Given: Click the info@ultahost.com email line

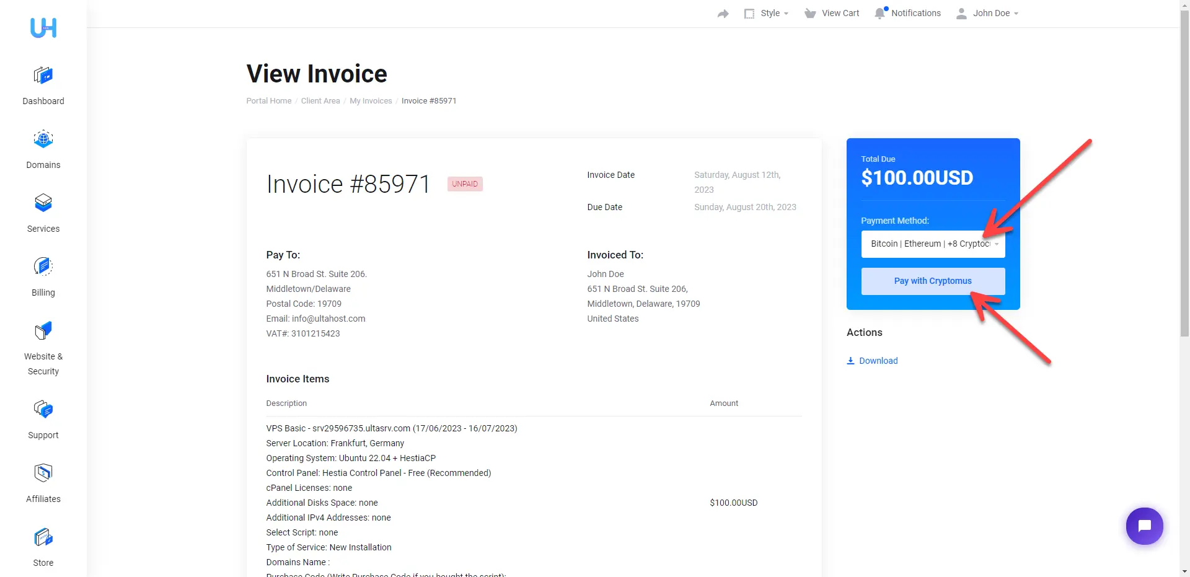Looking at the screenshot, I should click(315, 319).
